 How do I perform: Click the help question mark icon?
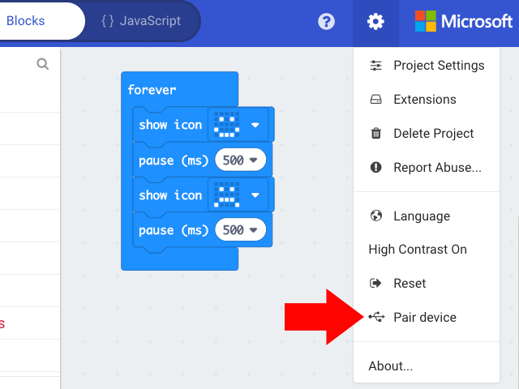pyautogui.click(x=326, y=22)
